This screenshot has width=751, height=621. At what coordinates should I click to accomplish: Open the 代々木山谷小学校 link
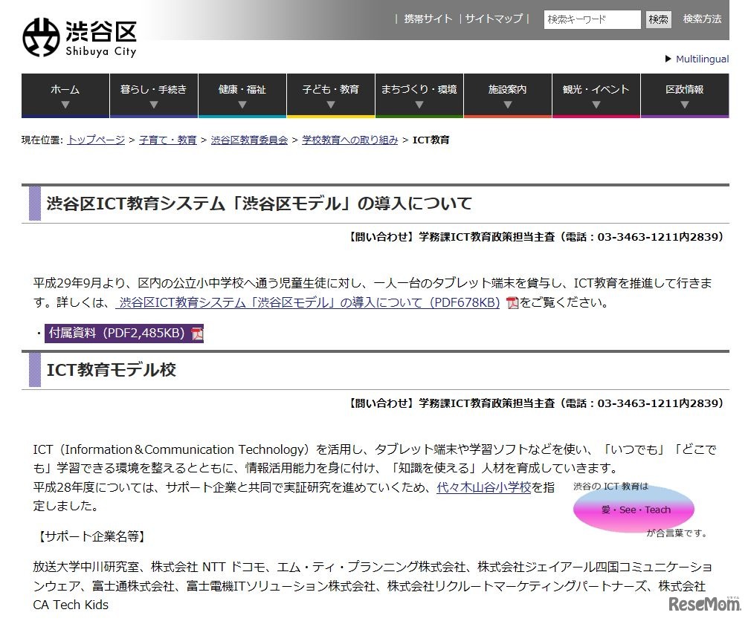coord(484,487)
